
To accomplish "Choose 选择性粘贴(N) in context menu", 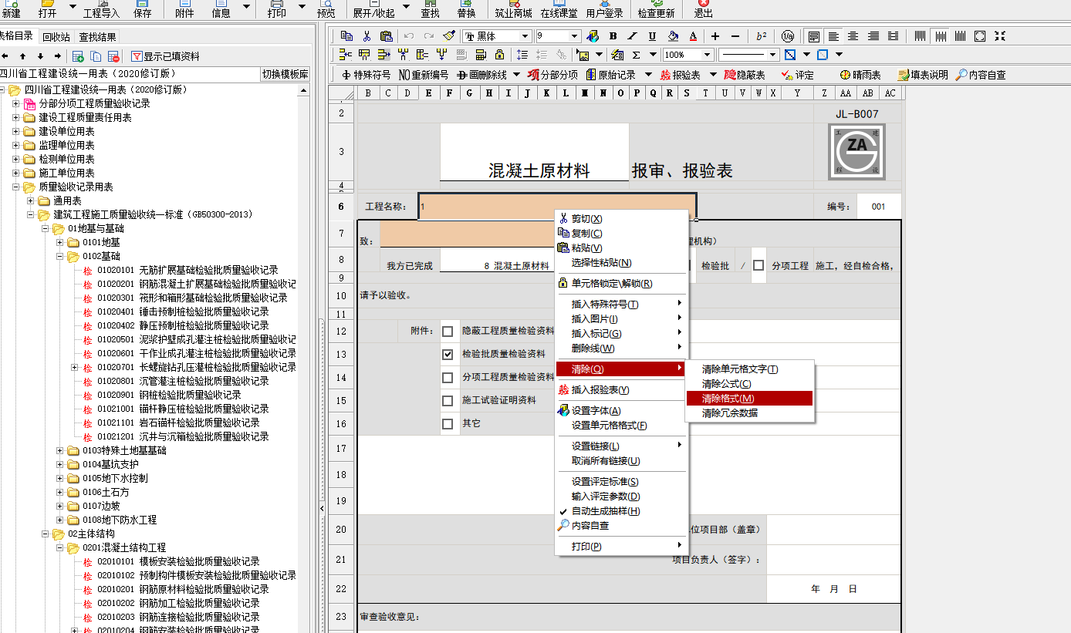I will pos(601,263).
